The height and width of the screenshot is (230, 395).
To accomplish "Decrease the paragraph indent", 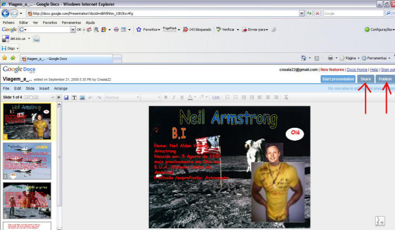I will pos(244,97).
